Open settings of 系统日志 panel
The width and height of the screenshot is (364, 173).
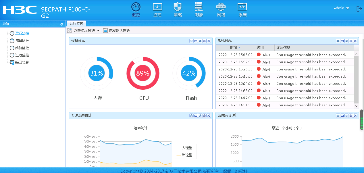tap(351, 41)
